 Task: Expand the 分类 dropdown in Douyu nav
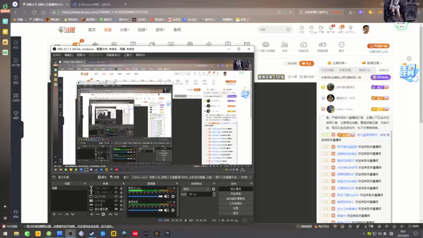tap(125, 30)
